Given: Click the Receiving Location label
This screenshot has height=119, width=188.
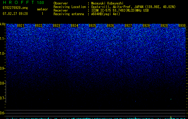Looking at the screenshot, I should [70, 7].
